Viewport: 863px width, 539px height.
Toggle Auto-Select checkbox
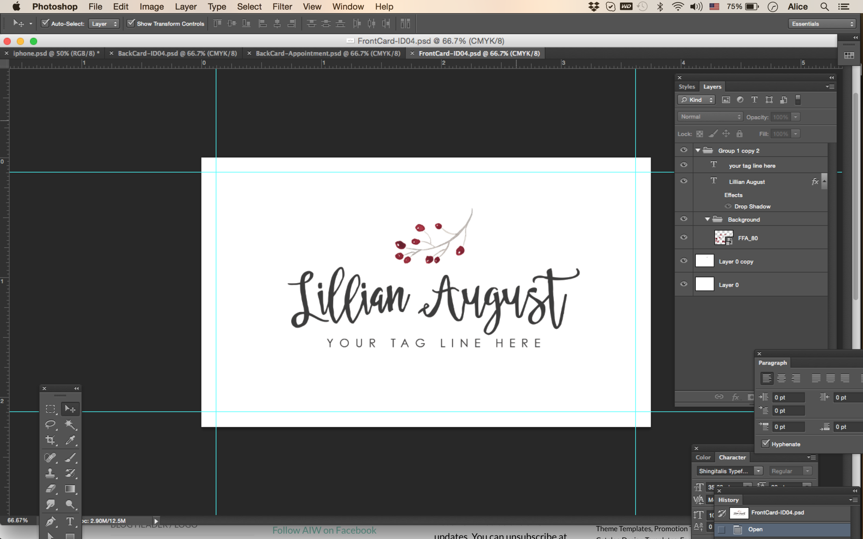[x=45, y=23]
